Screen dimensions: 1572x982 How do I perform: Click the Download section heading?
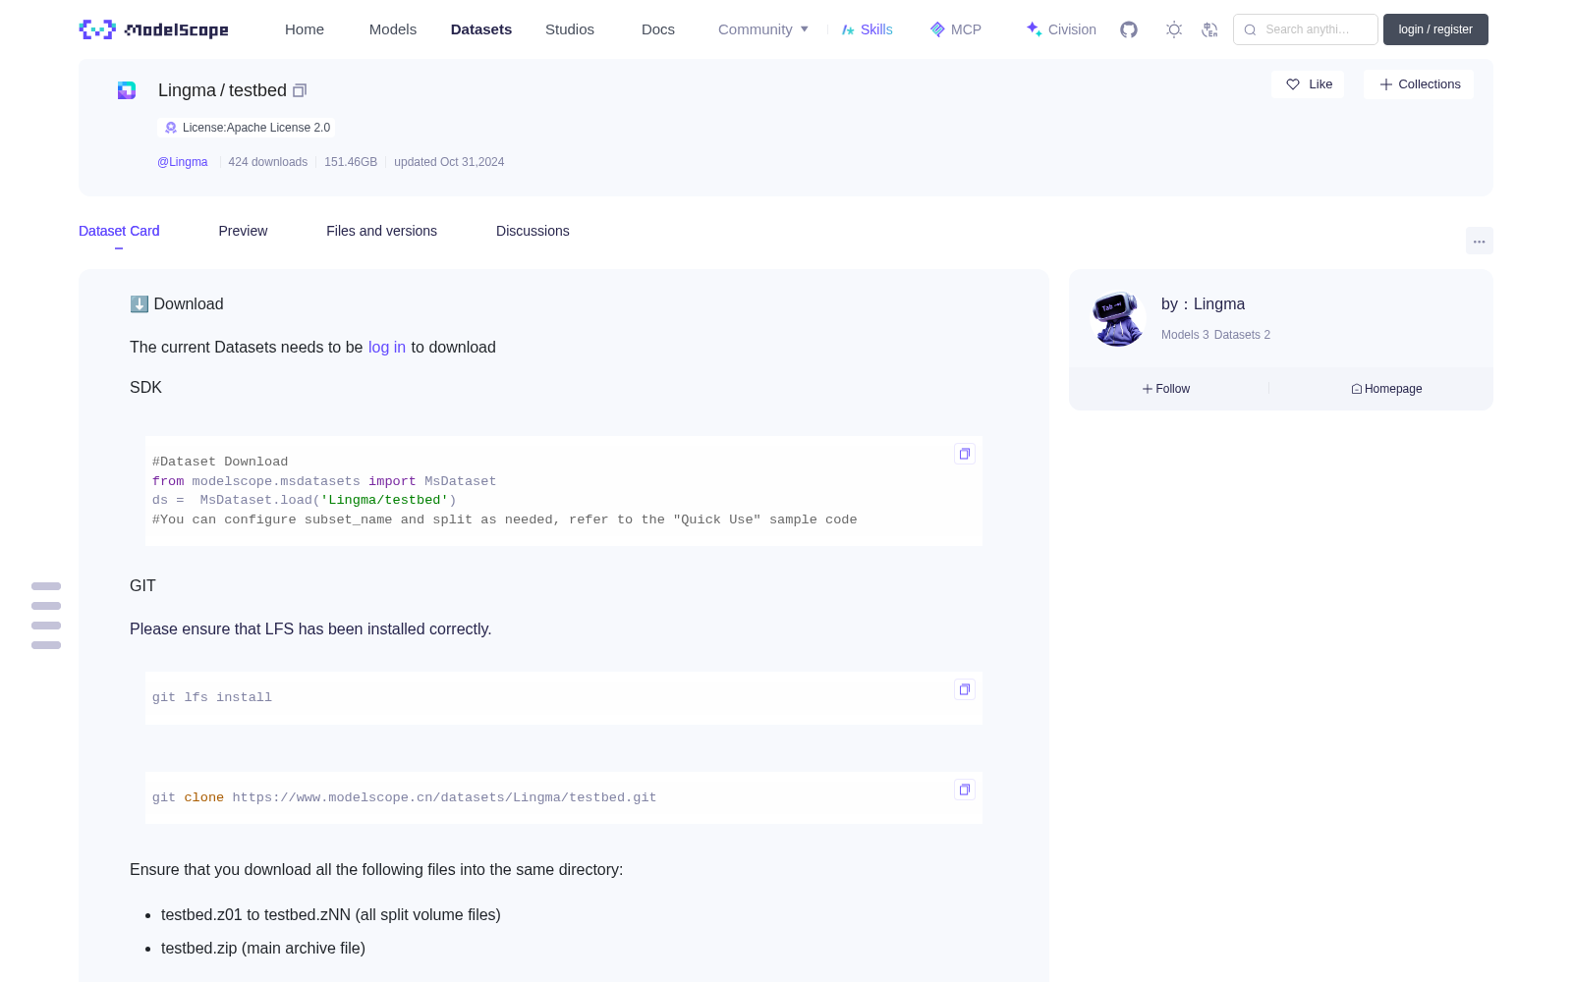[x=177, y=304]
